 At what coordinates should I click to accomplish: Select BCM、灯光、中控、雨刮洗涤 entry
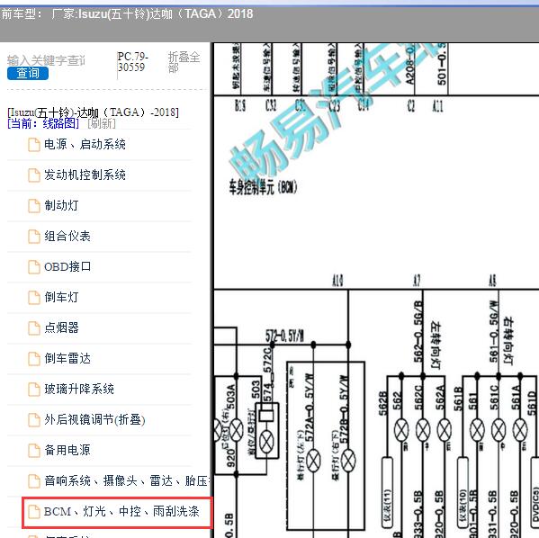(121, 512)
